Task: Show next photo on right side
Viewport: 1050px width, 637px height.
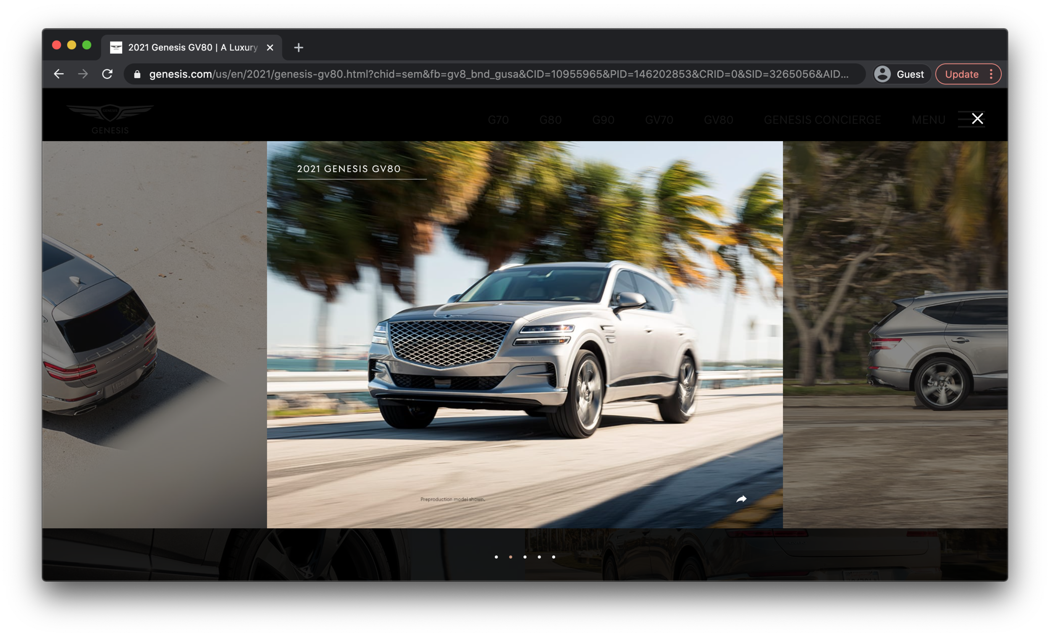Action: 895,335
